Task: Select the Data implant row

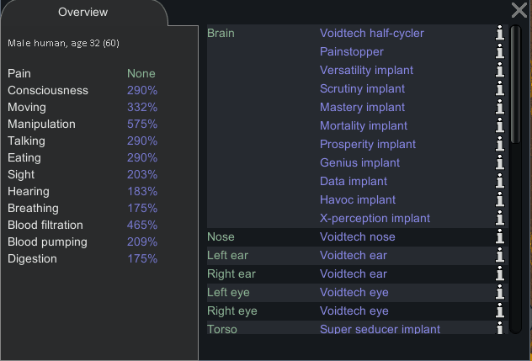Action: (354, 182)
